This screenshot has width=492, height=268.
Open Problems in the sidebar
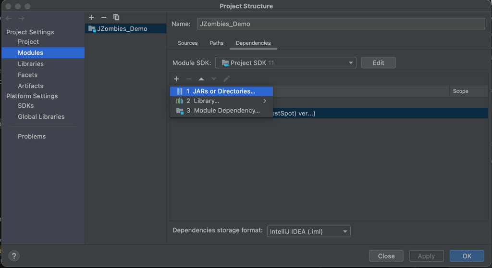32,136
